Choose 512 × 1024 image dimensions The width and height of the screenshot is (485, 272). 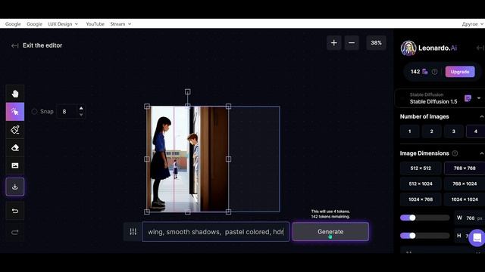click(421, 184)
